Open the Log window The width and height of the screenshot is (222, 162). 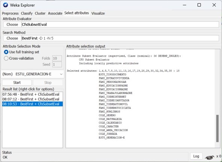click(196, 156)
